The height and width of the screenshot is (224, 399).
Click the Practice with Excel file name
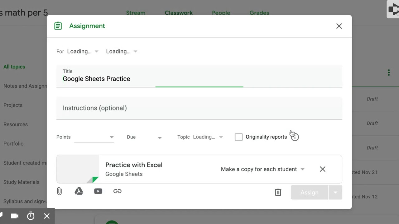pos(134,165)
